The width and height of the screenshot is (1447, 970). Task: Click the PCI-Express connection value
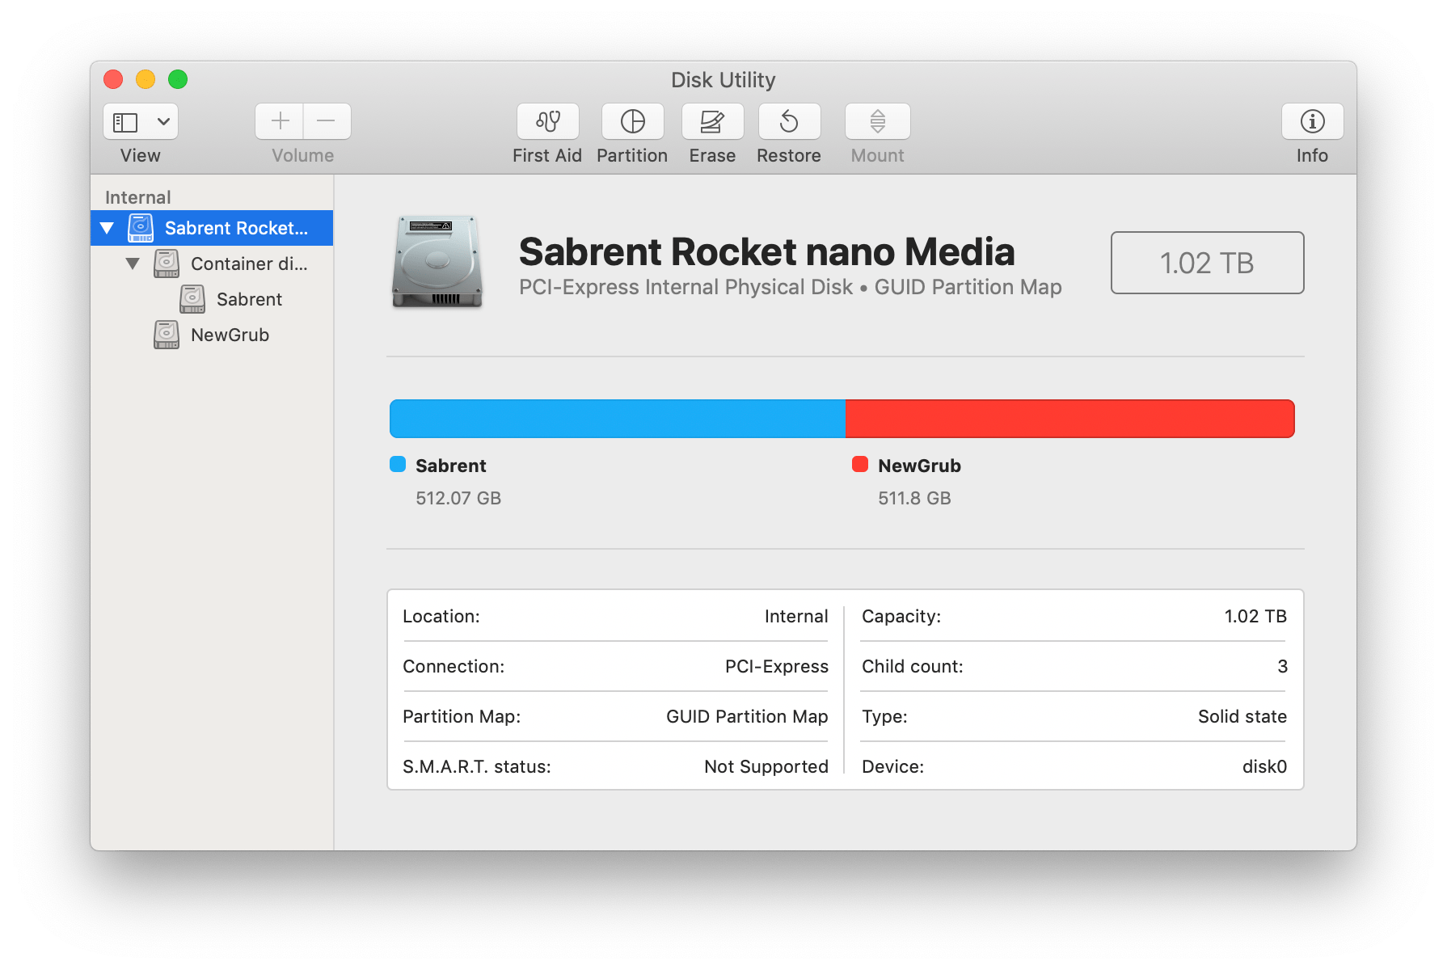coord(776,666)
